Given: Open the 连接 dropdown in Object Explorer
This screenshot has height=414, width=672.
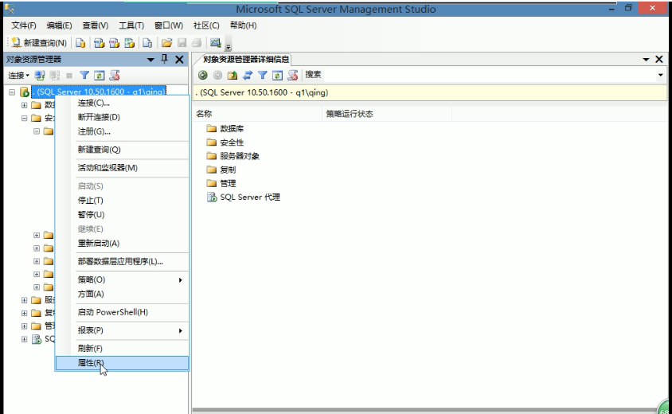Looking at the screenshot, I should point(18,76).
